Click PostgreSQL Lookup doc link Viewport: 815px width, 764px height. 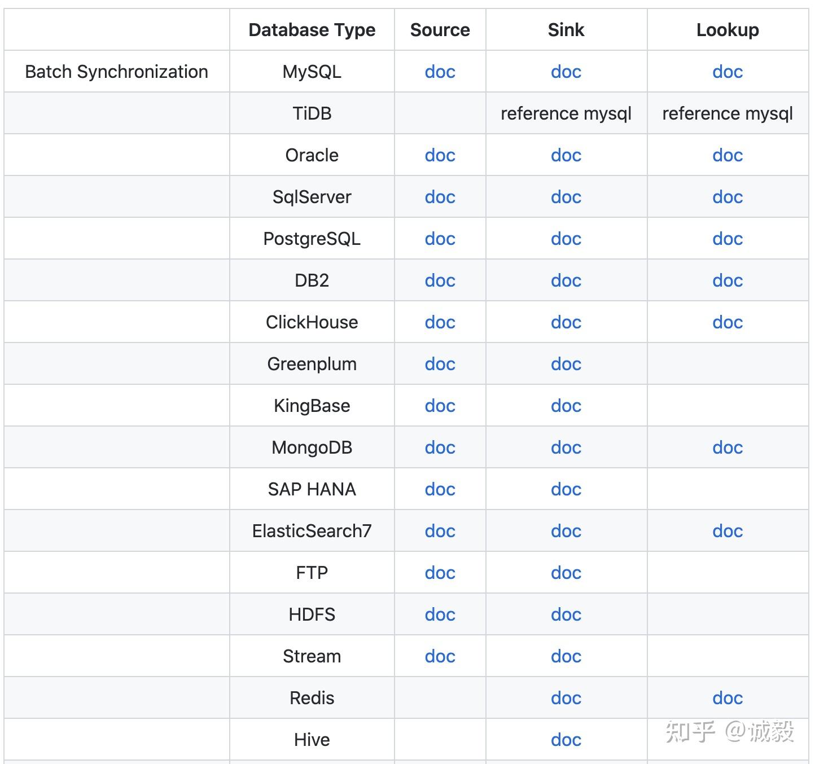[728, 239]
